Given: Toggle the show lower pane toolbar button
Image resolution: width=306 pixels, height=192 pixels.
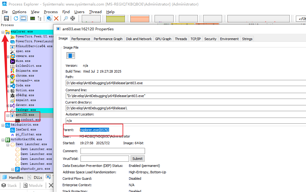Looking at the screenshot, I should click(x=23, y=19).
